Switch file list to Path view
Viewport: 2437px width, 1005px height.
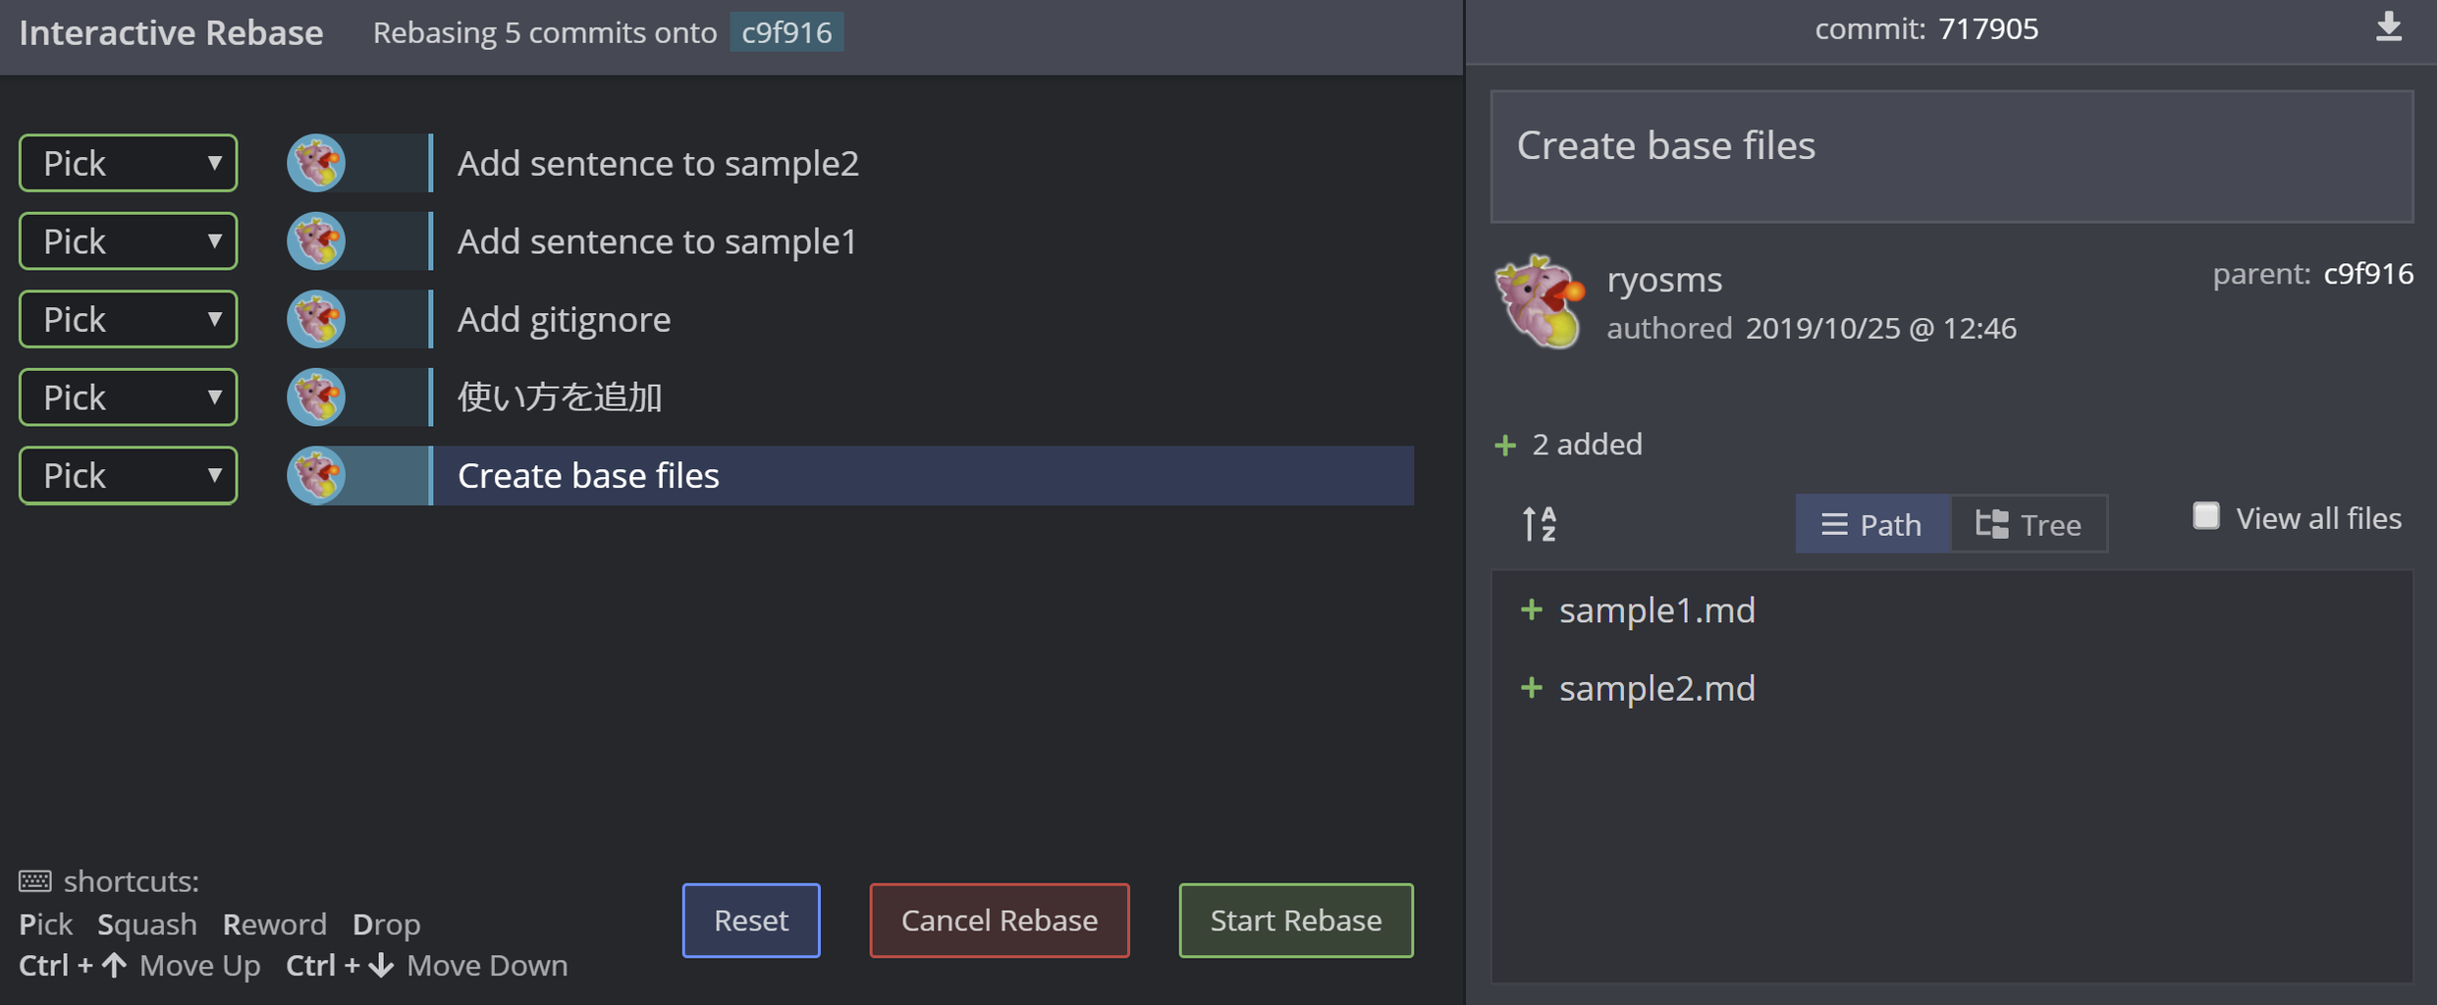click(1871, 524)
